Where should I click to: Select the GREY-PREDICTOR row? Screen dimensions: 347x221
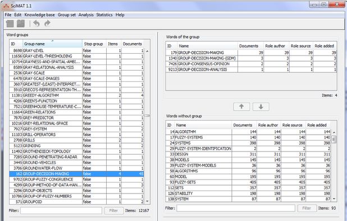coord(76,118)
